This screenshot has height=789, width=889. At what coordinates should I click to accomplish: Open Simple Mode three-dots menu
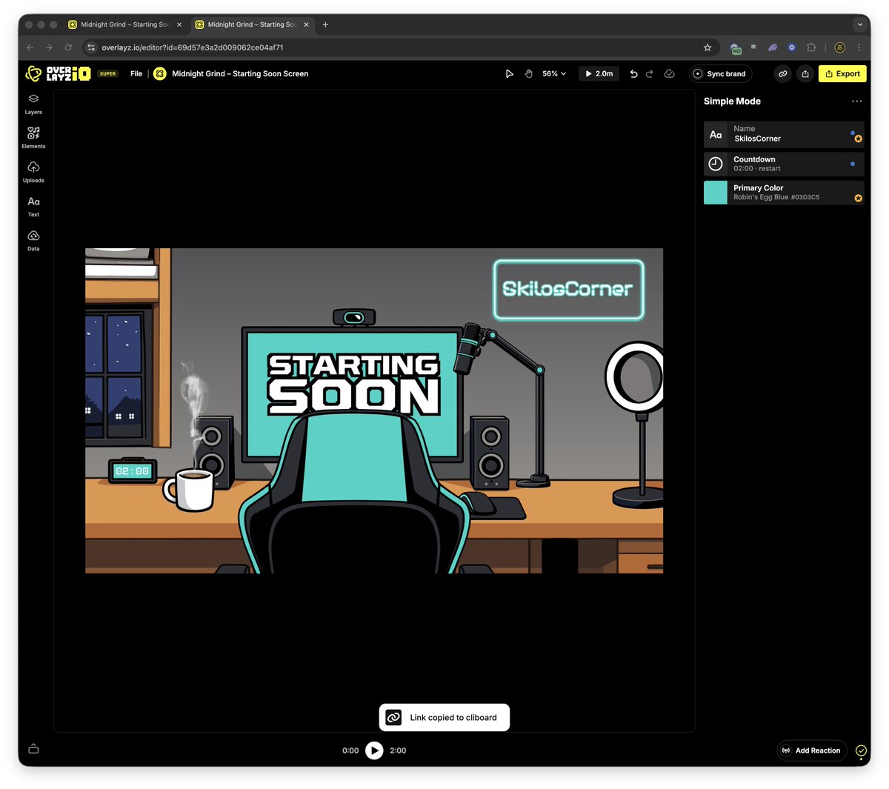857,101
